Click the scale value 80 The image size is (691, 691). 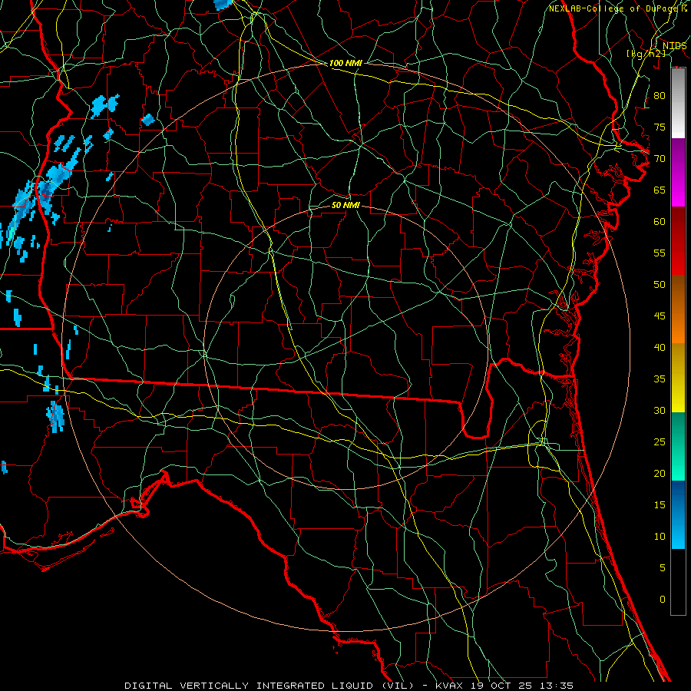click(660, 96)
